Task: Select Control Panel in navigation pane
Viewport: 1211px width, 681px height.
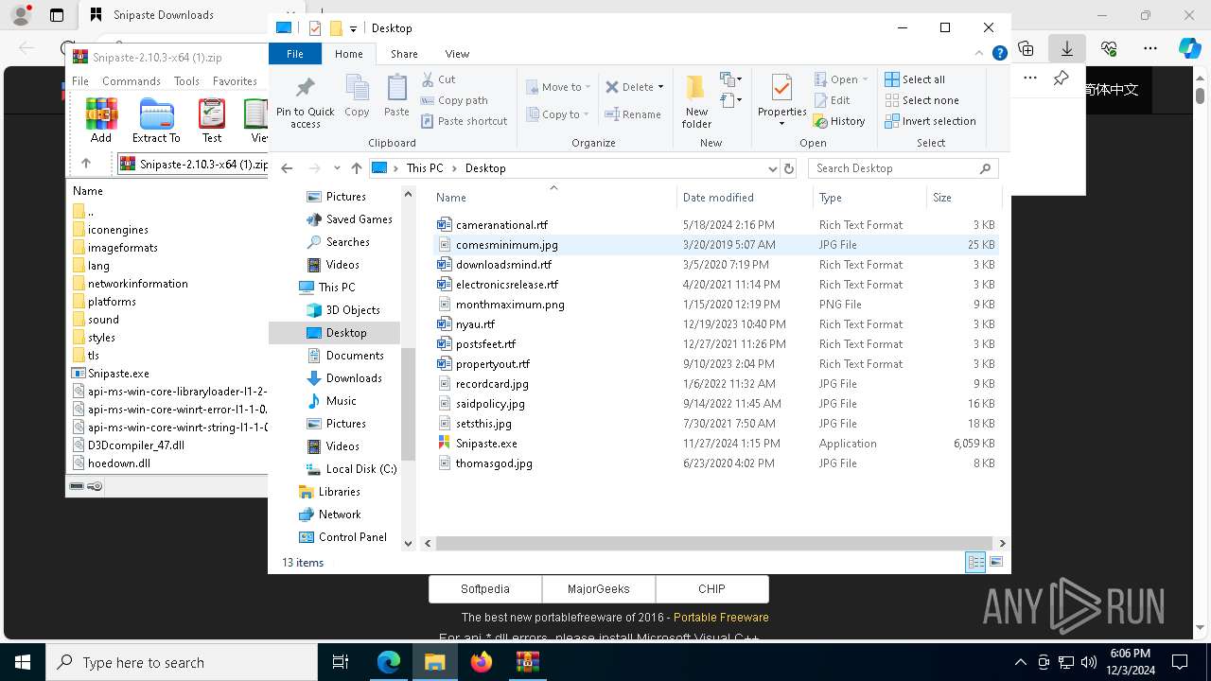Action: click(352, 537)
